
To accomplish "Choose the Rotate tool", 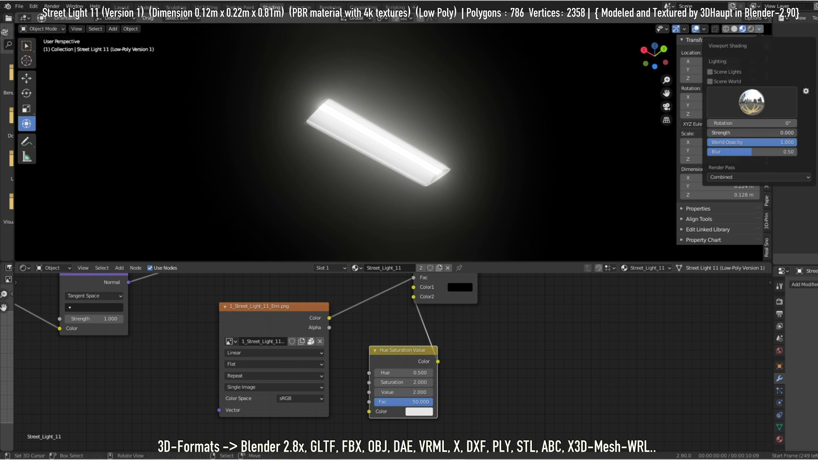I will point(27,93).
